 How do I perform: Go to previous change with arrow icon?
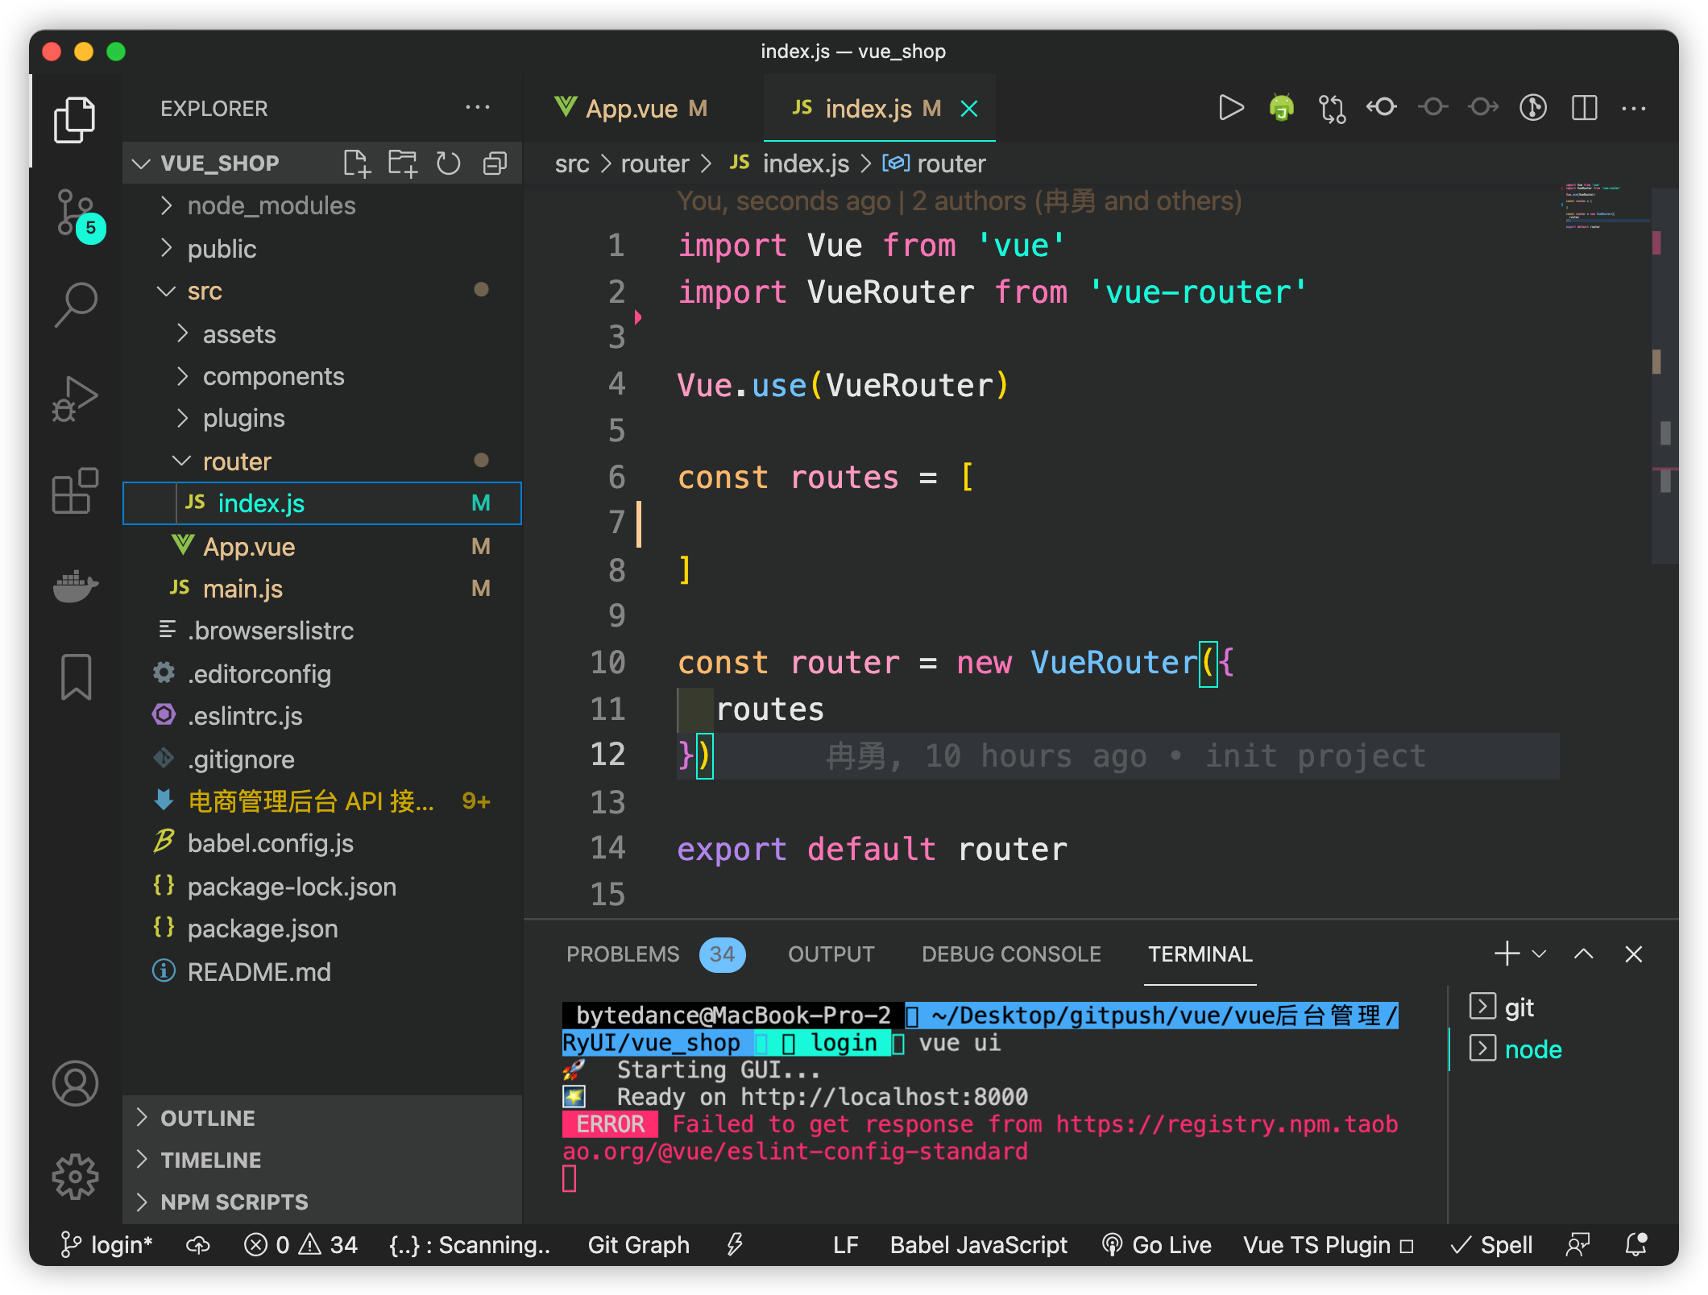(1382, 107)
